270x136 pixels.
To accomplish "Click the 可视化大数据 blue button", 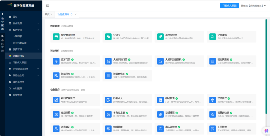I will coord(229,5).
